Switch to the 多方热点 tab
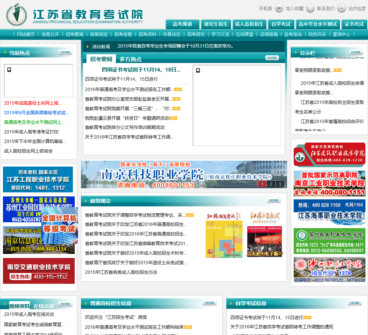368x335 pixels. [131, 59]
